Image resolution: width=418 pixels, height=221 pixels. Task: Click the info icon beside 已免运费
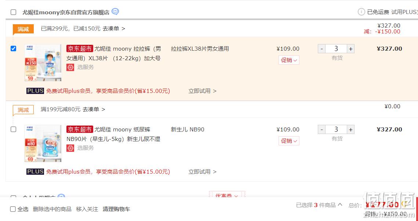[361, 12]
